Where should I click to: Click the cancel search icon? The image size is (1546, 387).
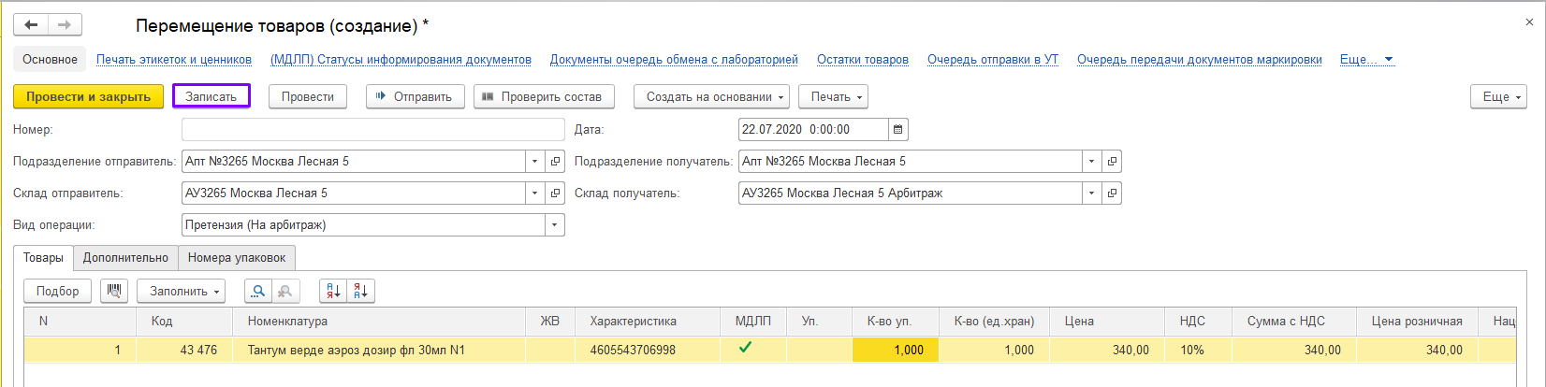[285, 291]
